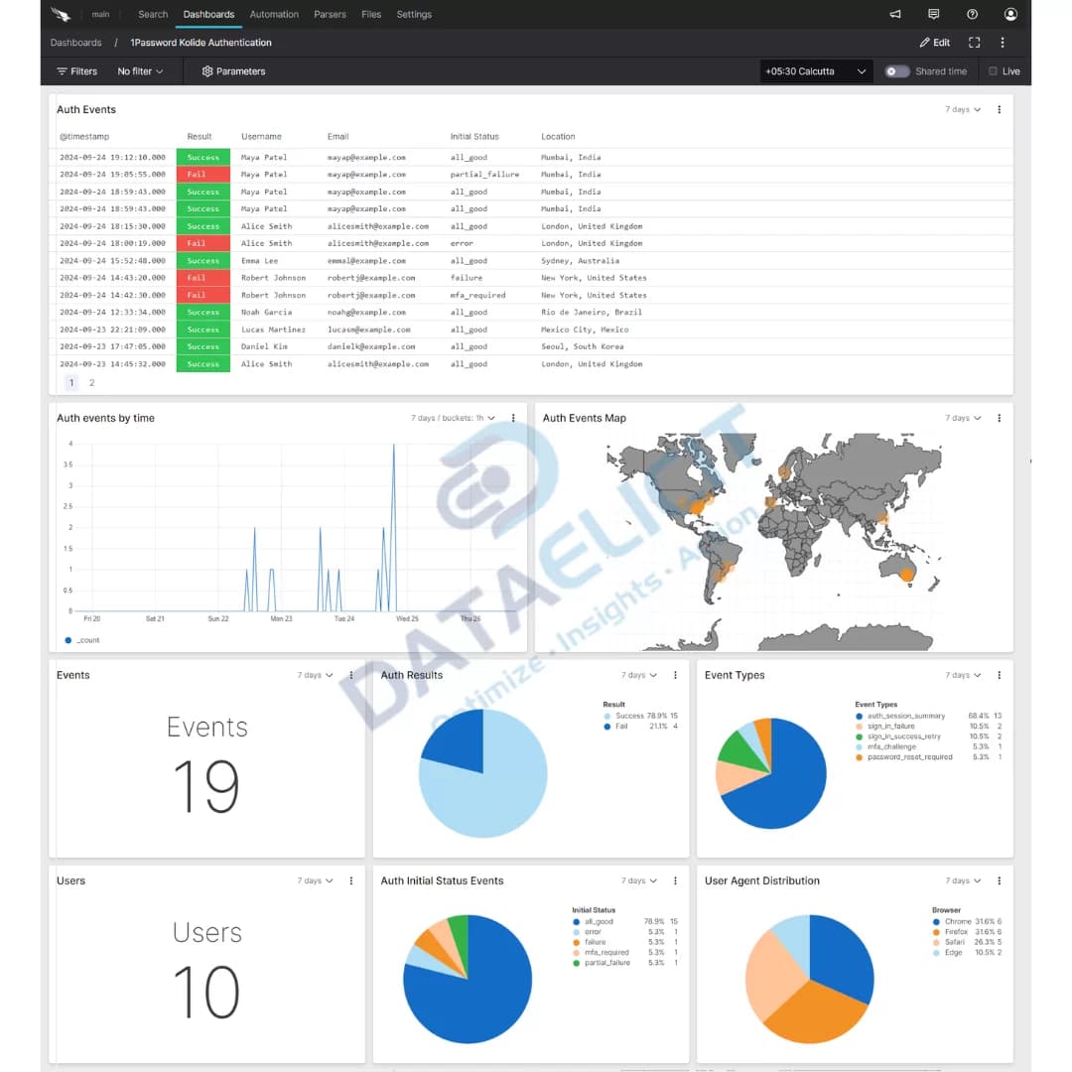Screen dimensions: 1072x1072
Task: Open page 2 of the Auth Events table
Action: pyautogui.click(x=91, y=382)
